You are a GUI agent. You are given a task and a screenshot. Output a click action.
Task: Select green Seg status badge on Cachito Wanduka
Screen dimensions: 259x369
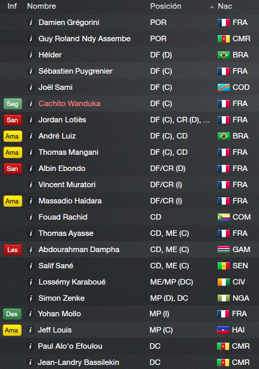13,104
